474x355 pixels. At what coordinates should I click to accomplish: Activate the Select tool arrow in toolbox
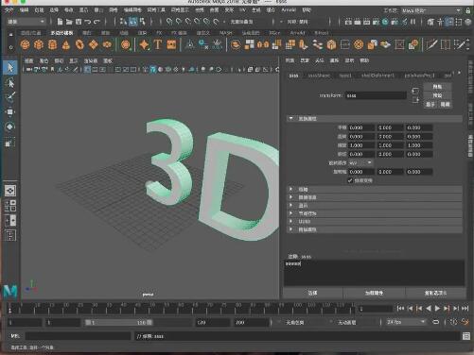(10, 67)
